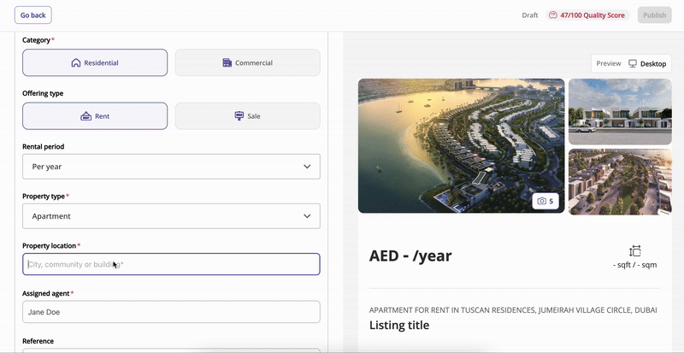Open the main aerial beach photo
684x353 pixels.
click(461, 146)
